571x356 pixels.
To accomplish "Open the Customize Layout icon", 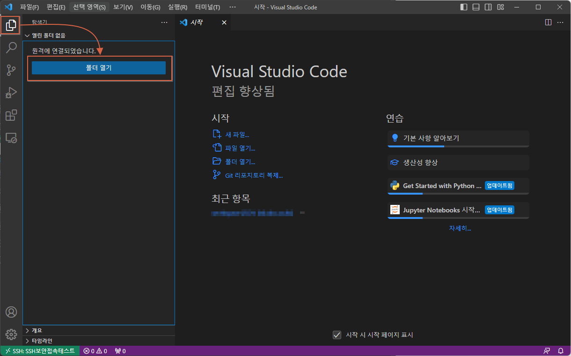I will tap(500, 7).
